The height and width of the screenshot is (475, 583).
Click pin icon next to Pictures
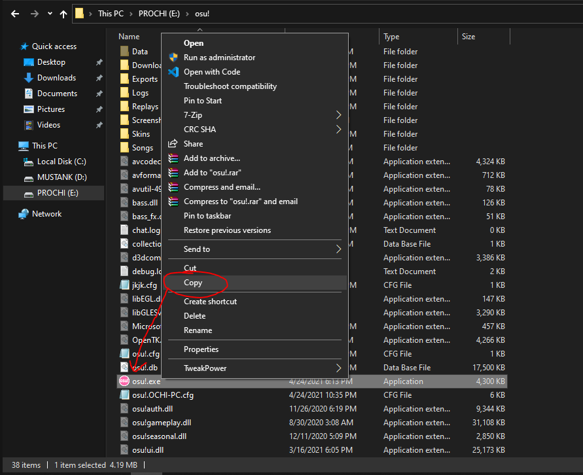99,109
